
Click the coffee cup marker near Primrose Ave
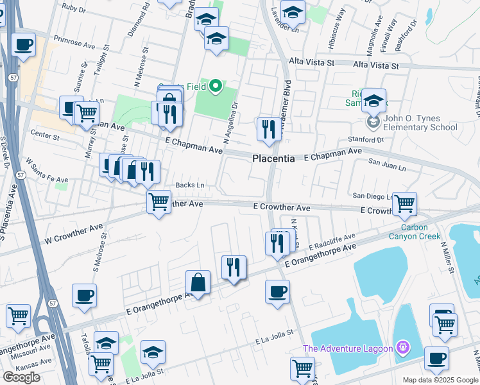[x=24, y=45]
